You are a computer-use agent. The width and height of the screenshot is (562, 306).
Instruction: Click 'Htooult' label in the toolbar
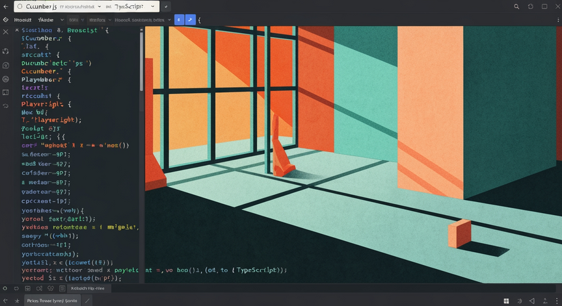23,19
